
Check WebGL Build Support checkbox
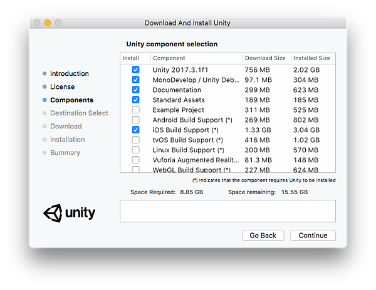coord(135,169)
